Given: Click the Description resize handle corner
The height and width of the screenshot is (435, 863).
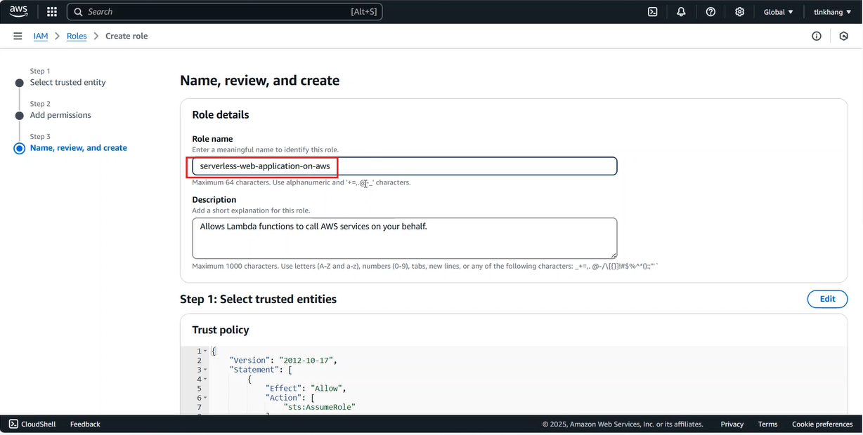Looking at the screenshot, I should 614,255.
